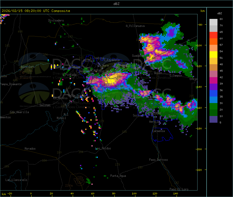Click the 'S_Pintada' place label
233x197 pixels.
pos(69,75)
